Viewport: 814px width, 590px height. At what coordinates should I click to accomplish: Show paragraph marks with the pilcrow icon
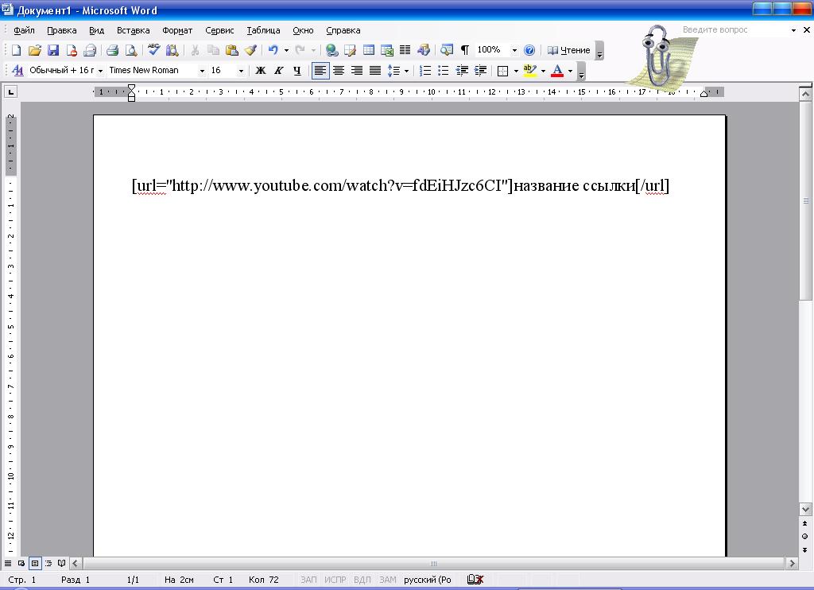[464, 50]
